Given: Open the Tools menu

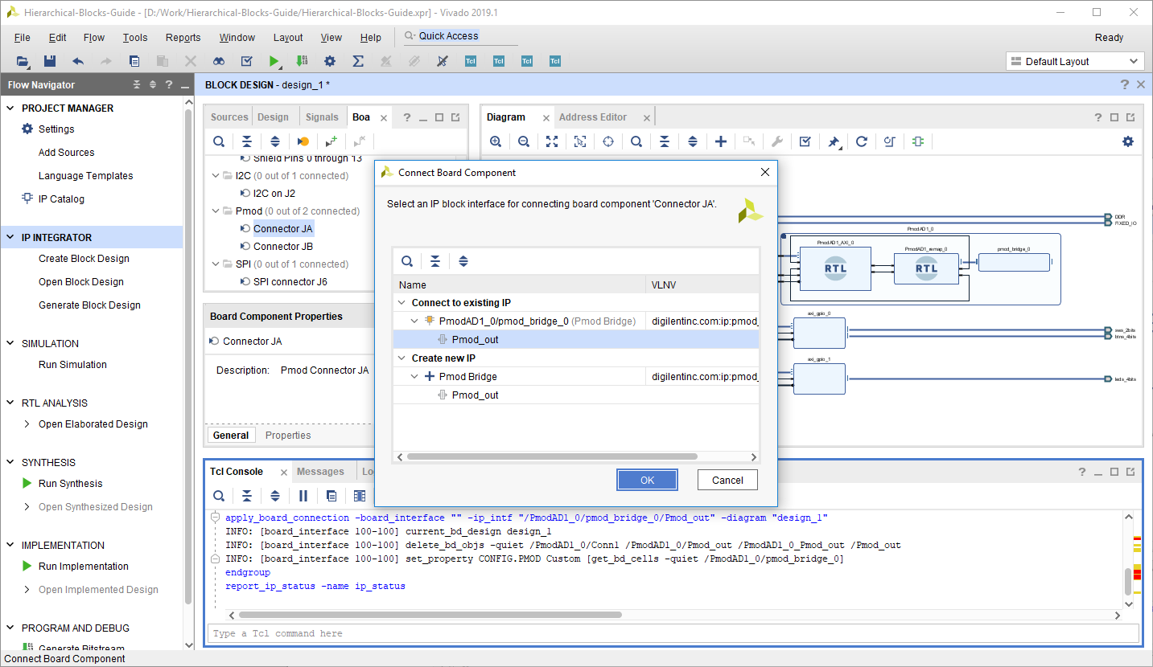Looking at the screenshot, I should [x=135, y=38].
